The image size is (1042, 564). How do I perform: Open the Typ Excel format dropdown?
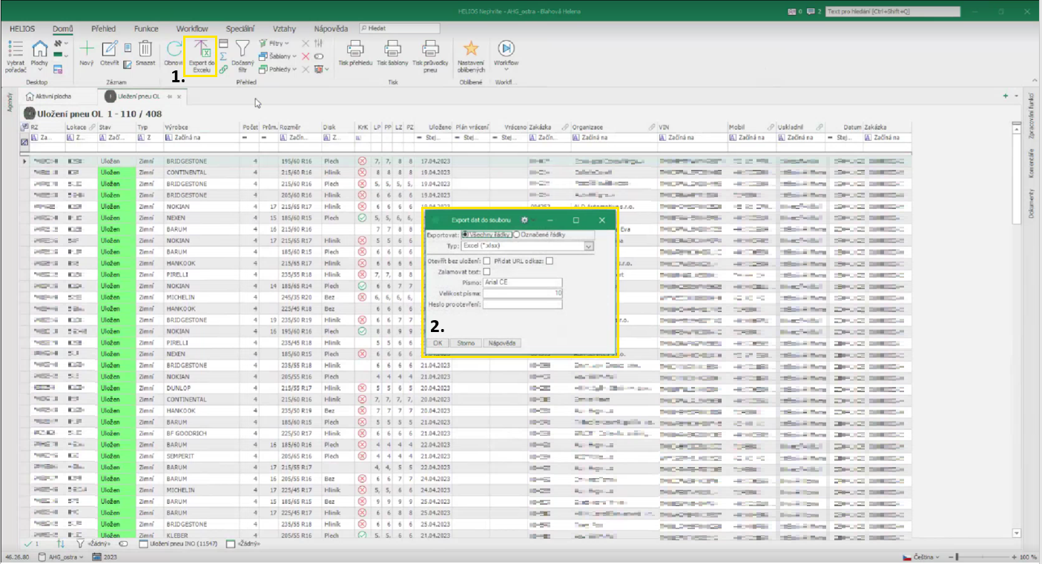[589, 246]
